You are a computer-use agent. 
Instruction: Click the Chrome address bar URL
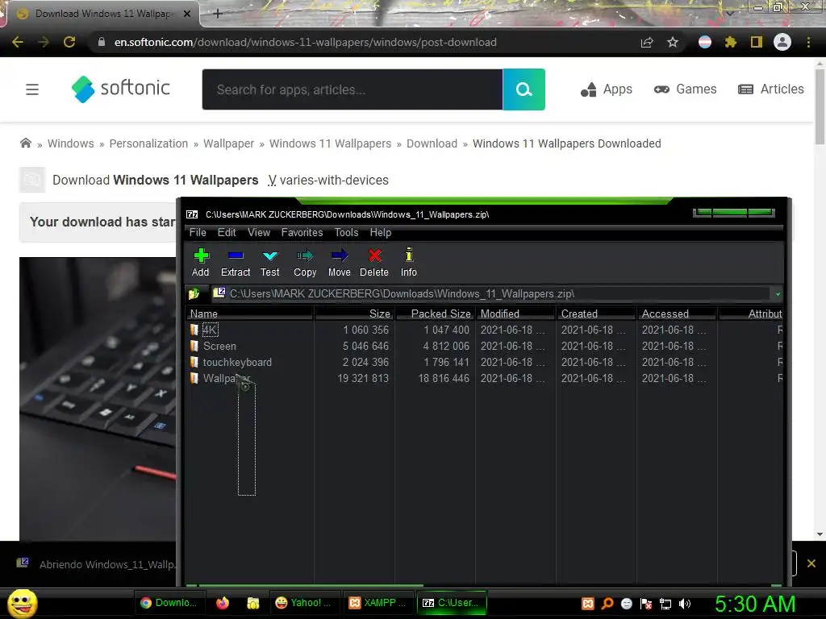[x=306, y=42]
